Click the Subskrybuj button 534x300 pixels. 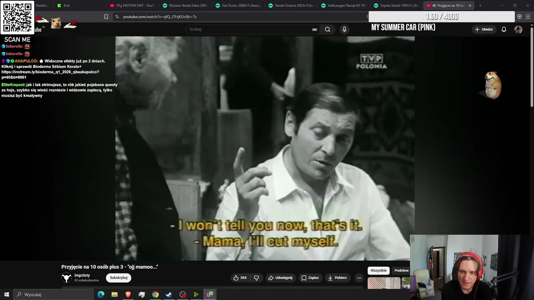[118, 278]
